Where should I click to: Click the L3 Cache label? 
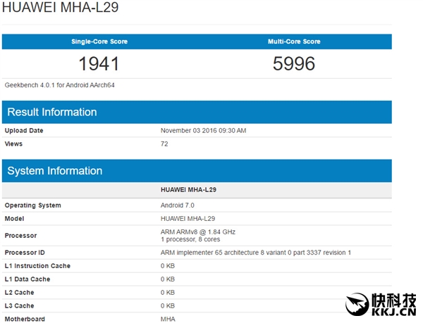pos(19,306)
